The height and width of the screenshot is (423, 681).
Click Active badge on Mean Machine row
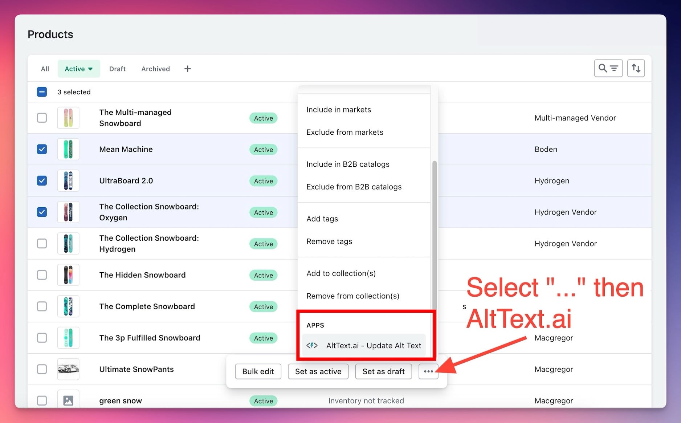tap(263, 150)
